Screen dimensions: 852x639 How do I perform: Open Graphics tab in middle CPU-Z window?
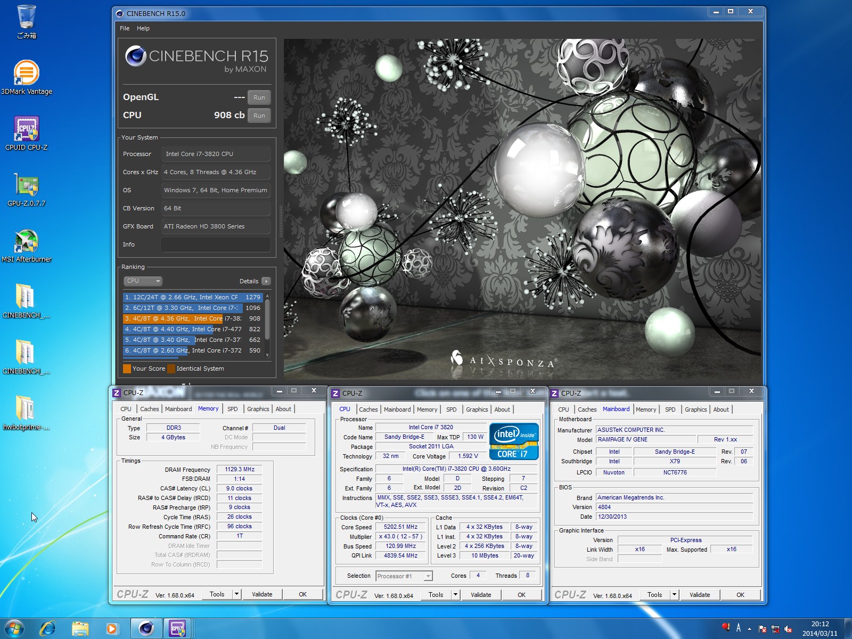[x=477, y=409]
